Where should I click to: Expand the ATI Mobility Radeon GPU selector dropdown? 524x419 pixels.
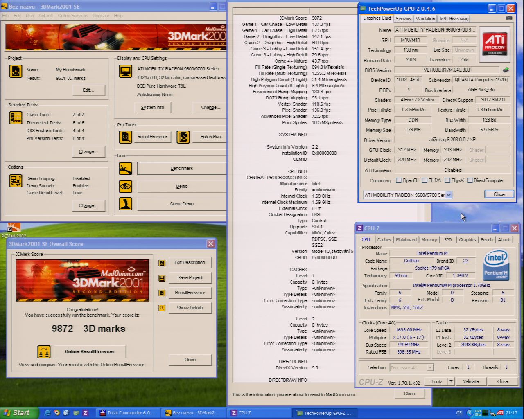pos(449,195)
